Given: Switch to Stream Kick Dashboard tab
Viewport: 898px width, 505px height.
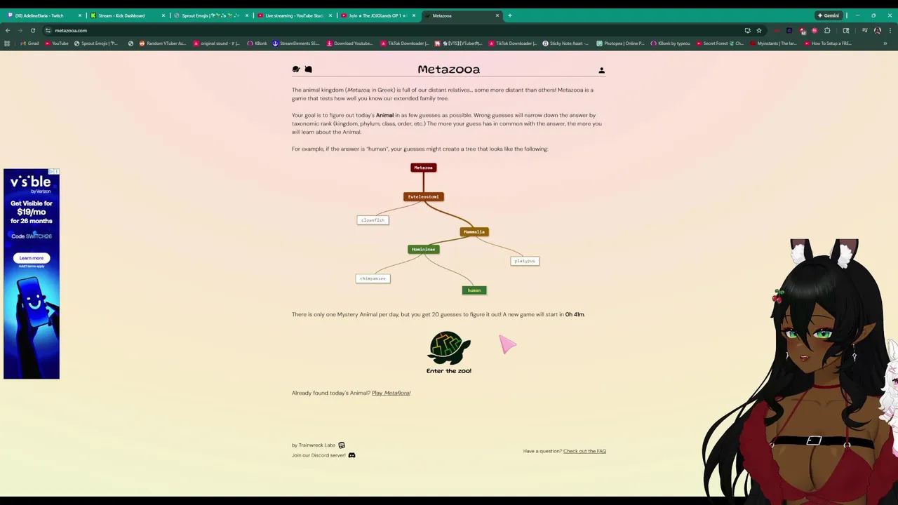Looking at the screenshot, I should coord(126,15).
